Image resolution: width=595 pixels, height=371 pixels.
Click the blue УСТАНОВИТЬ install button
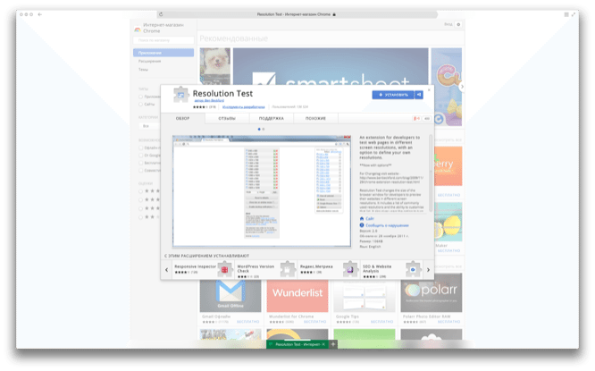coord(393,95)
